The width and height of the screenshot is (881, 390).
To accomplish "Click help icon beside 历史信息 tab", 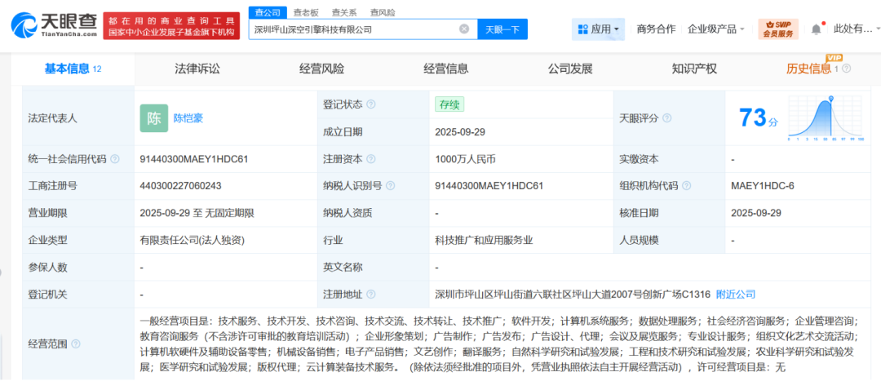I will click(x=847, y=69).
